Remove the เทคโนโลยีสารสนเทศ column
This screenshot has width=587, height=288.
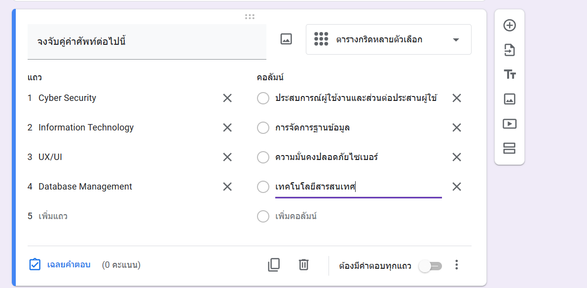coord(456,187)
